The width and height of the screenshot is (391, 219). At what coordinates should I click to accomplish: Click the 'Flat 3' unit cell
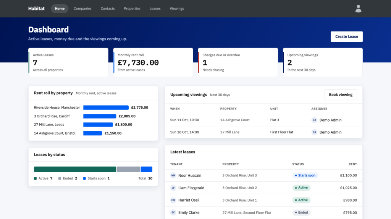275,120
